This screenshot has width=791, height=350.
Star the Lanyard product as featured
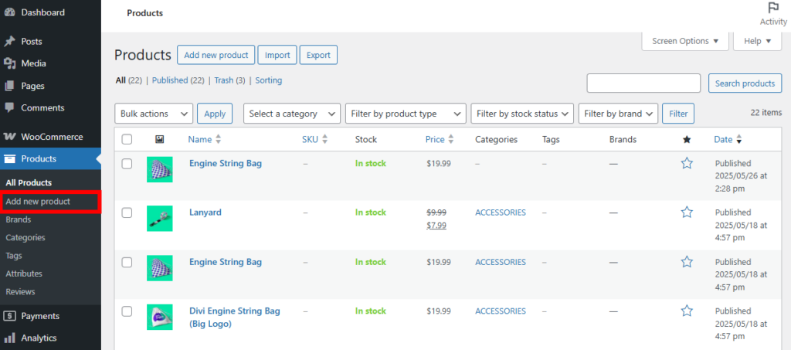[x=687, y=212]
